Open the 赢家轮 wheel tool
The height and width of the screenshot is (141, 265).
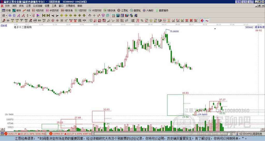click(135, 10)
